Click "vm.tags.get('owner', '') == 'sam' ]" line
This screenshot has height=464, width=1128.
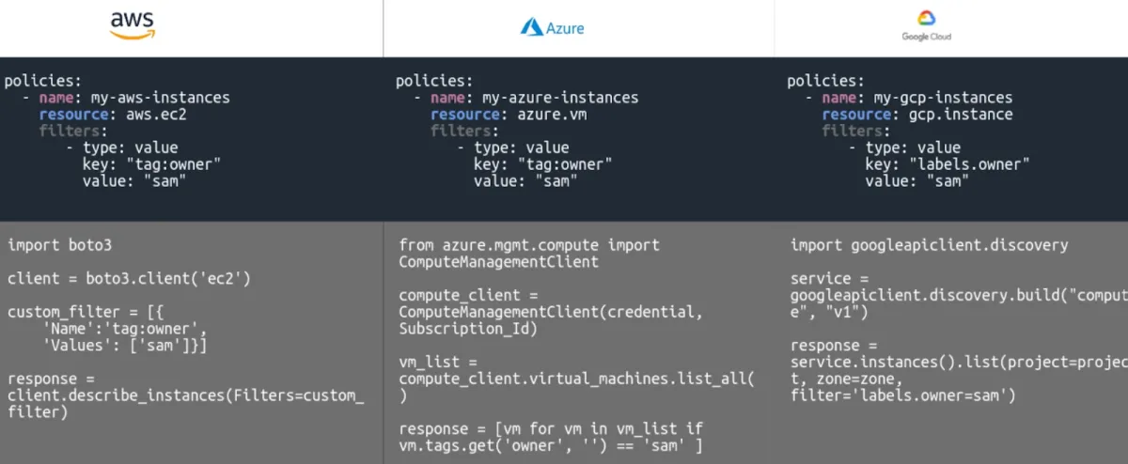pos(551,446)
